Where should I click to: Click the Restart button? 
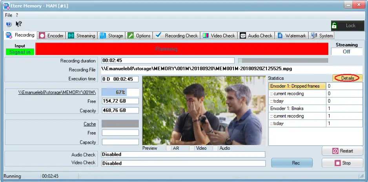(x=342, y=151)
